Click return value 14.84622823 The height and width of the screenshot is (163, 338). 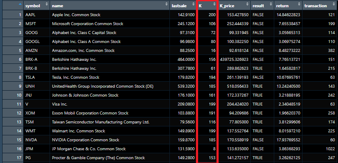click(288, 15)
